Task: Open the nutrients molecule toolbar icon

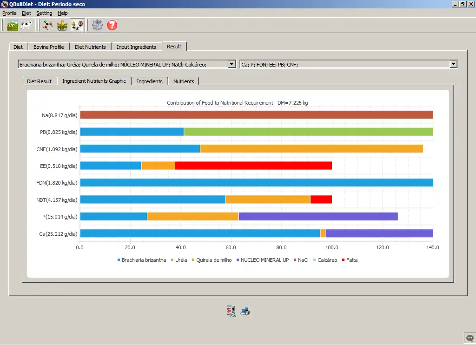Action: click(47, 25)
